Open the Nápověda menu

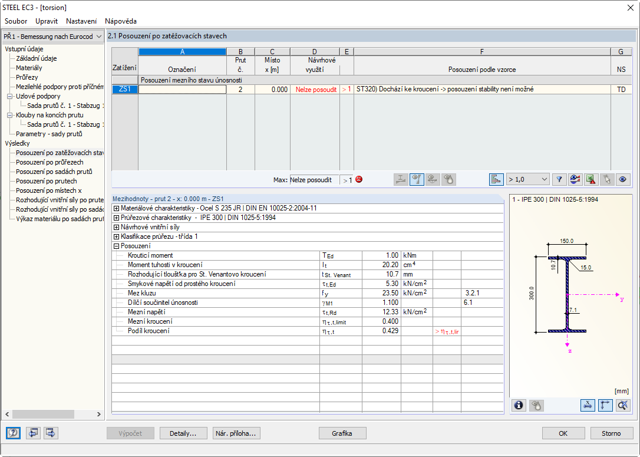coord(120,21)
